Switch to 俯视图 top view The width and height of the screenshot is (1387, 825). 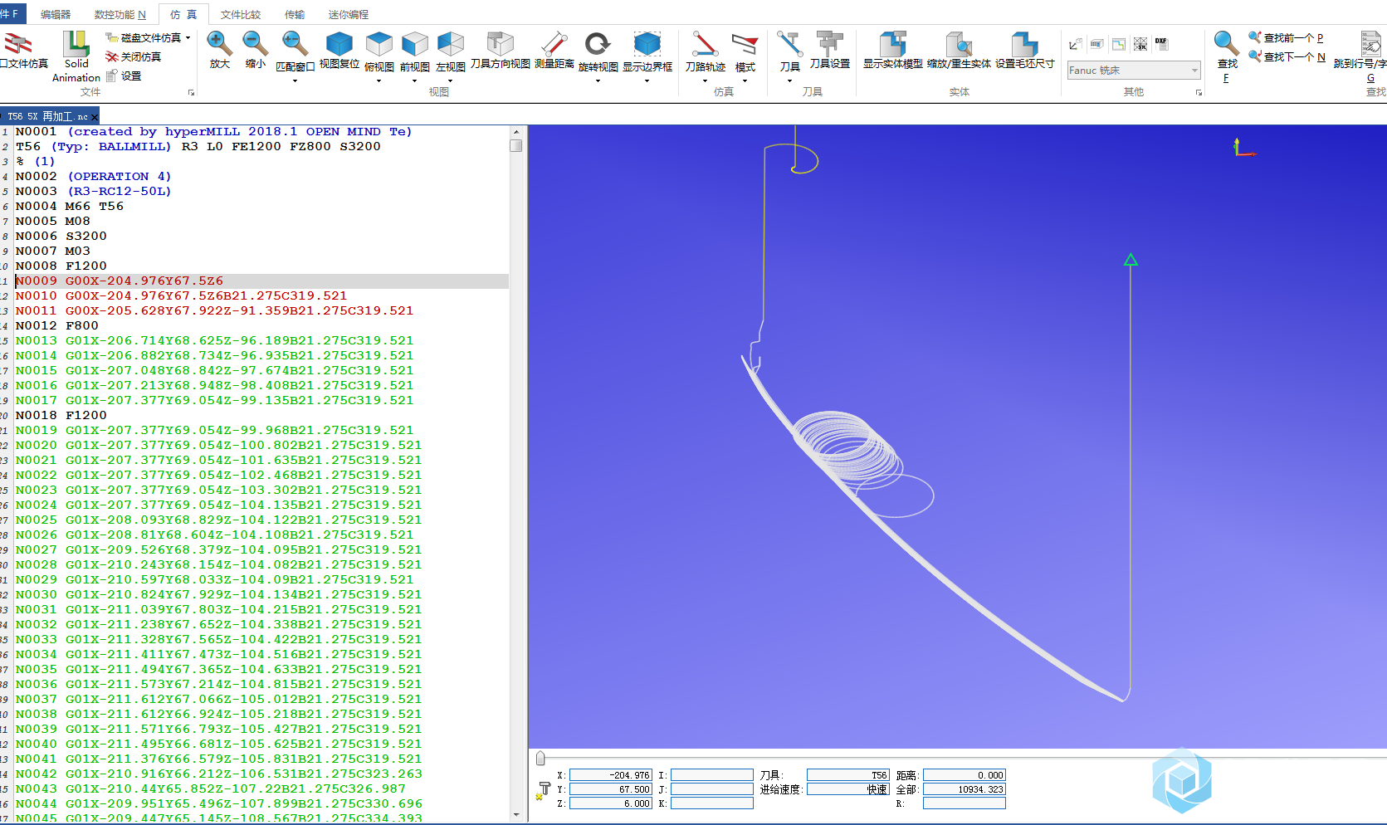(379, 43)
